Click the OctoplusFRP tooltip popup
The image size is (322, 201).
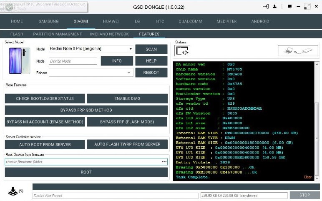click(44, 7)
